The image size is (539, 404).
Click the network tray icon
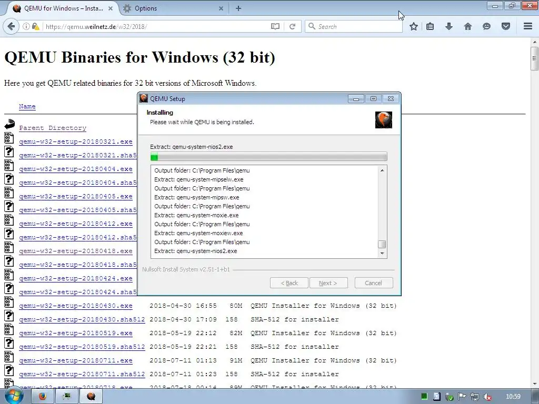point(475,397)
